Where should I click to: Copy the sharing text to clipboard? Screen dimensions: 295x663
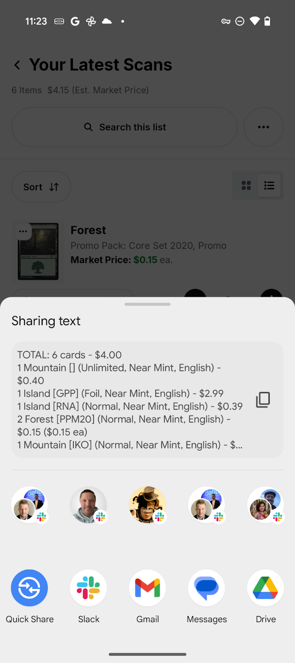tap(263, 400)
